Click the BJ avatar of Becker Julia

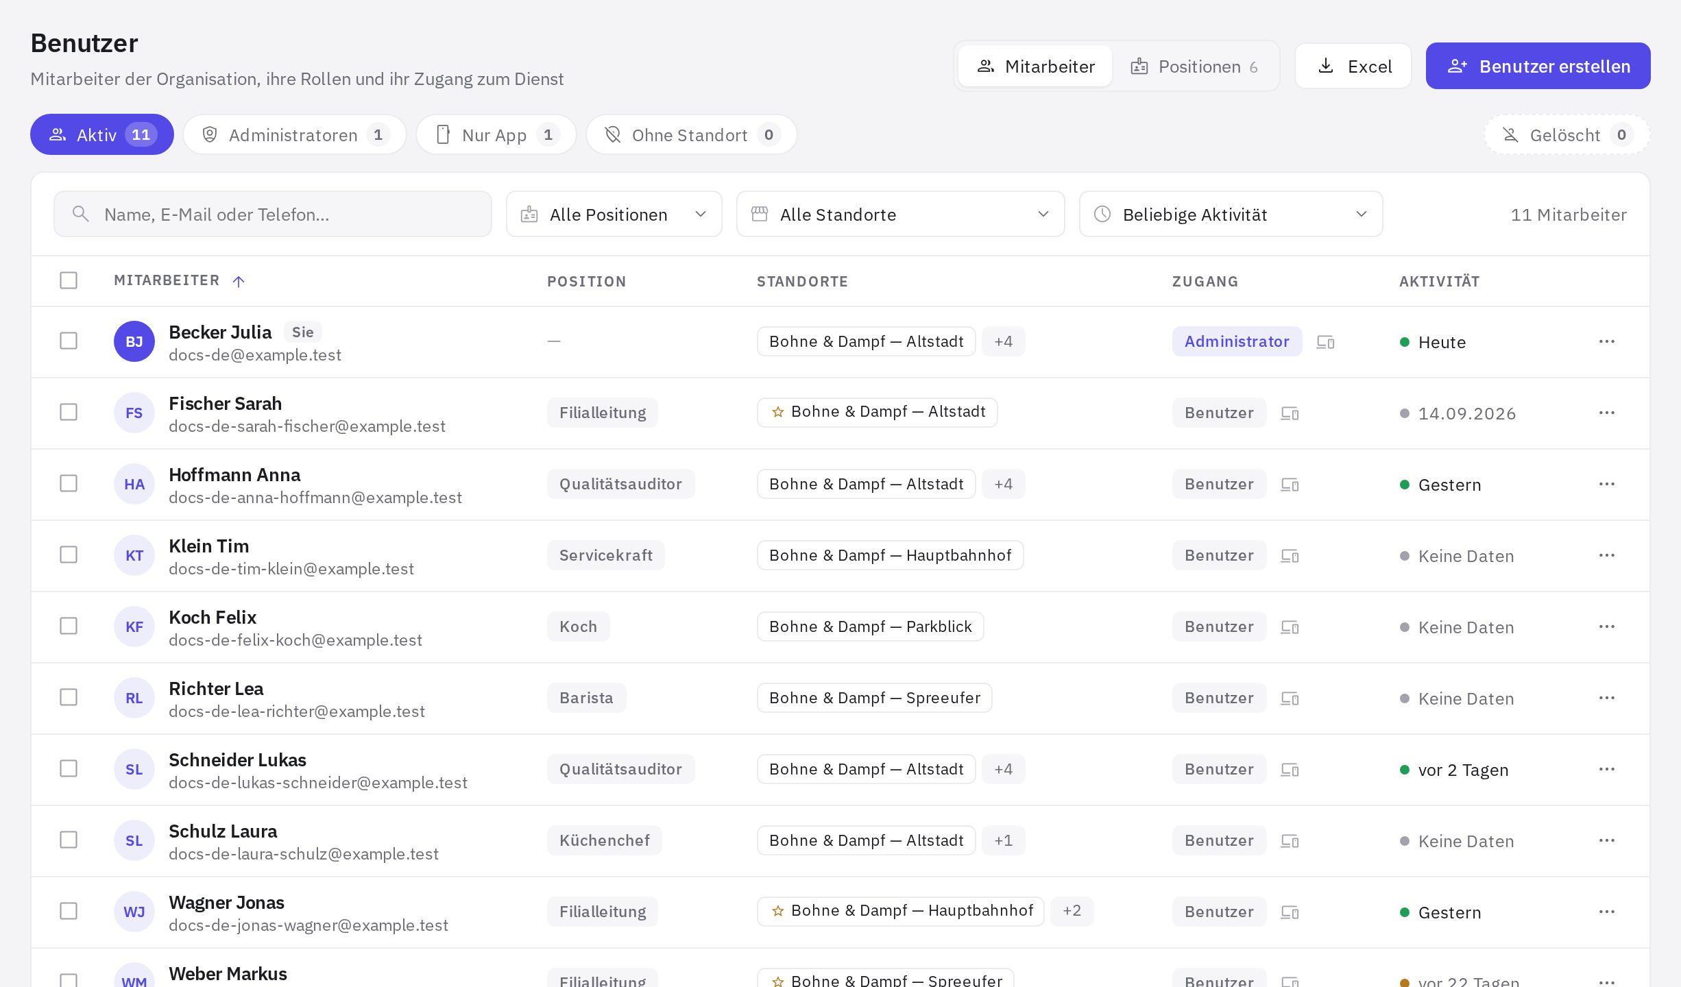[134, 341]
